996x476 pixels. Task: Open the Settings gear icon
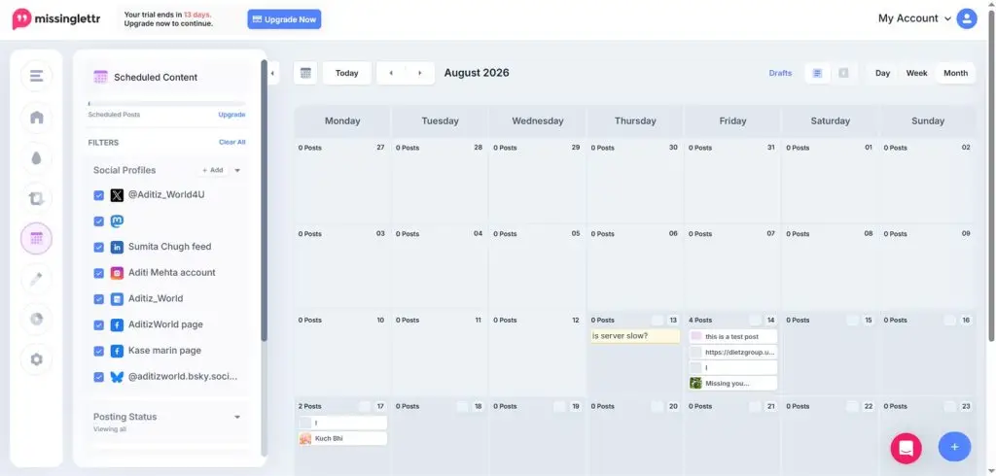click(x=36, y=359)
